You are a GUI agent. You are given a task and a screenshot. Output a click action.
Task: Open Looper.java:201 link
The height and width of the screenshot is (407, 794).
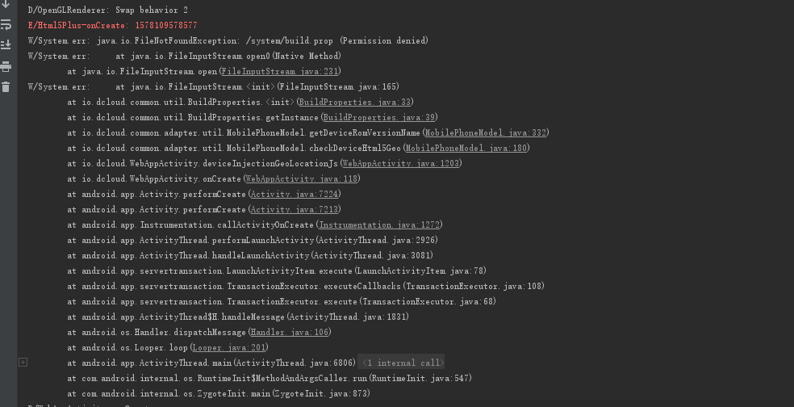click(x=229, y=347)
